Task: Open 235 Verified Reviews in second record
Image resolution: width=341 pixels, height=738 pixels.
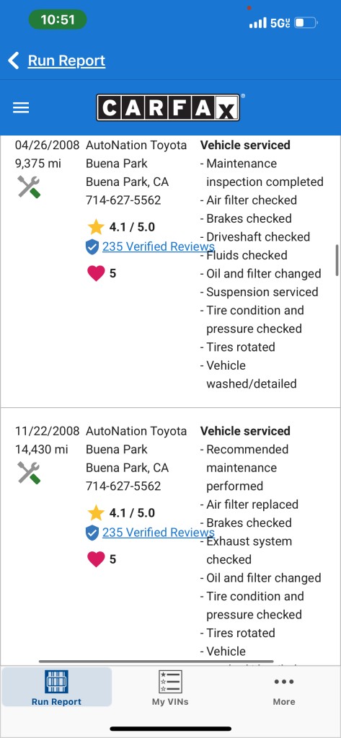Action: [x=159, y=533]
